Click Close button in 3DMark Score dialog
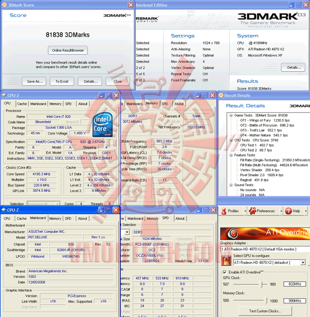 118,81
